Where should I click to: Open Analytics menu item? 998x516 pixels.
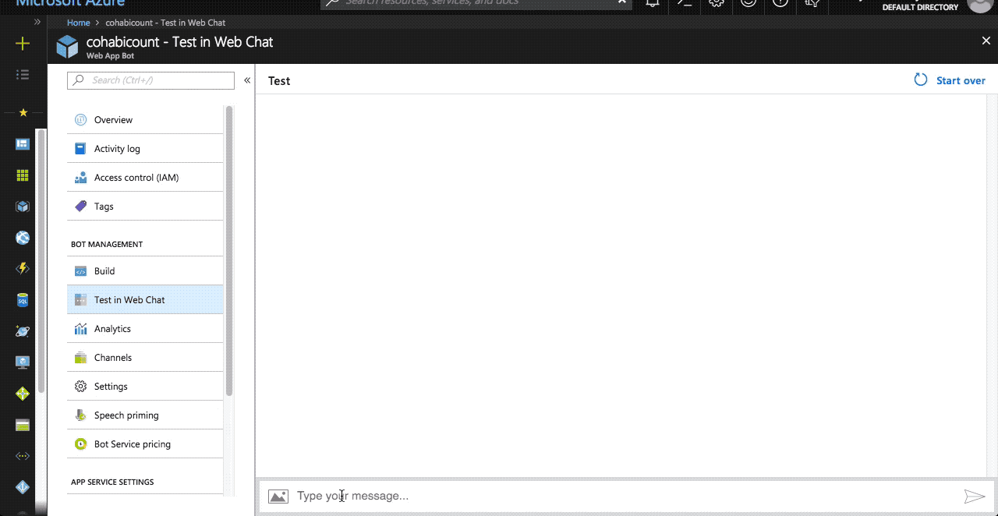pos(145,329)
